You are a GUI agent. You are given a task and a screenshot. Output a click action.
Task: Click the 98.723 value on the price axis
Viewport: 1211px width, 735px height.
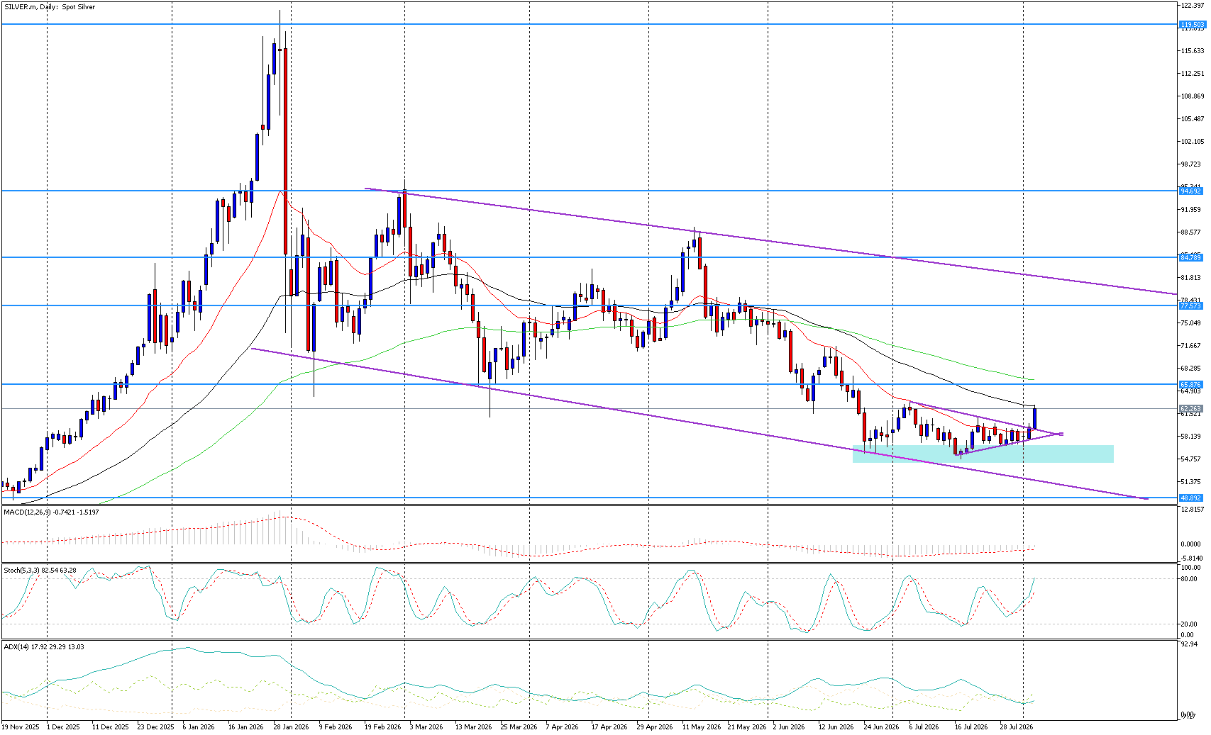[x=1191, y=164]
